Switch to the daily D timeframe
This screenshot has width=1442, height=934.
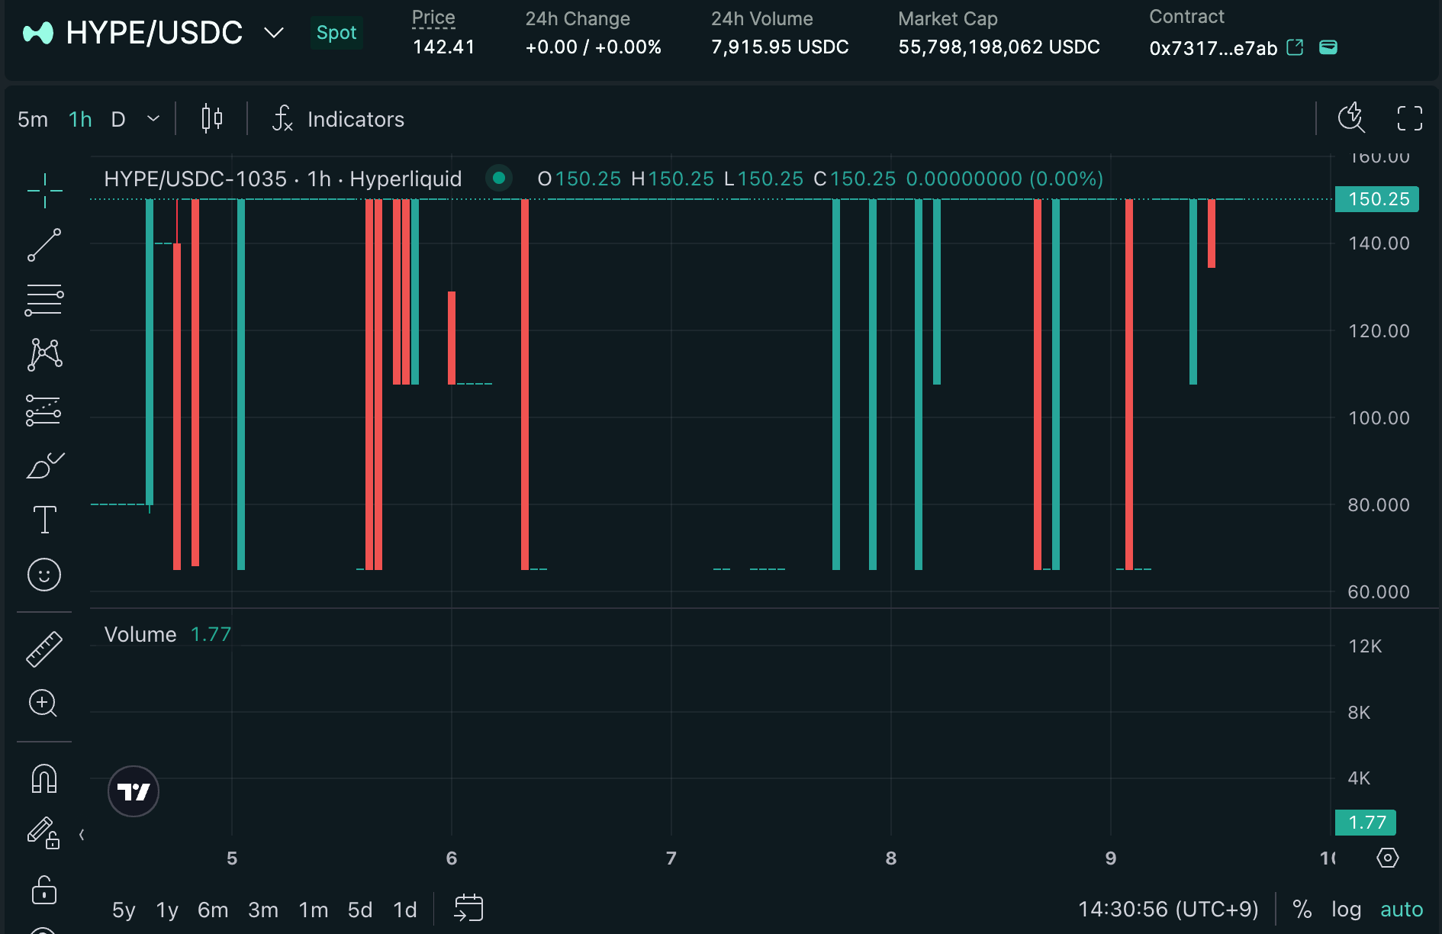click(117, 119)
